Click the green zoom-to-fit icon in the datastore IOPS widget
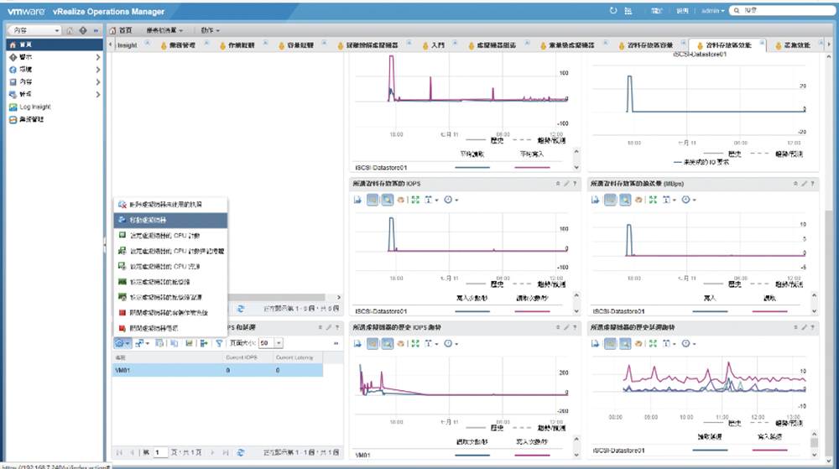Viewport: 839px width, 469px height. 415,200
